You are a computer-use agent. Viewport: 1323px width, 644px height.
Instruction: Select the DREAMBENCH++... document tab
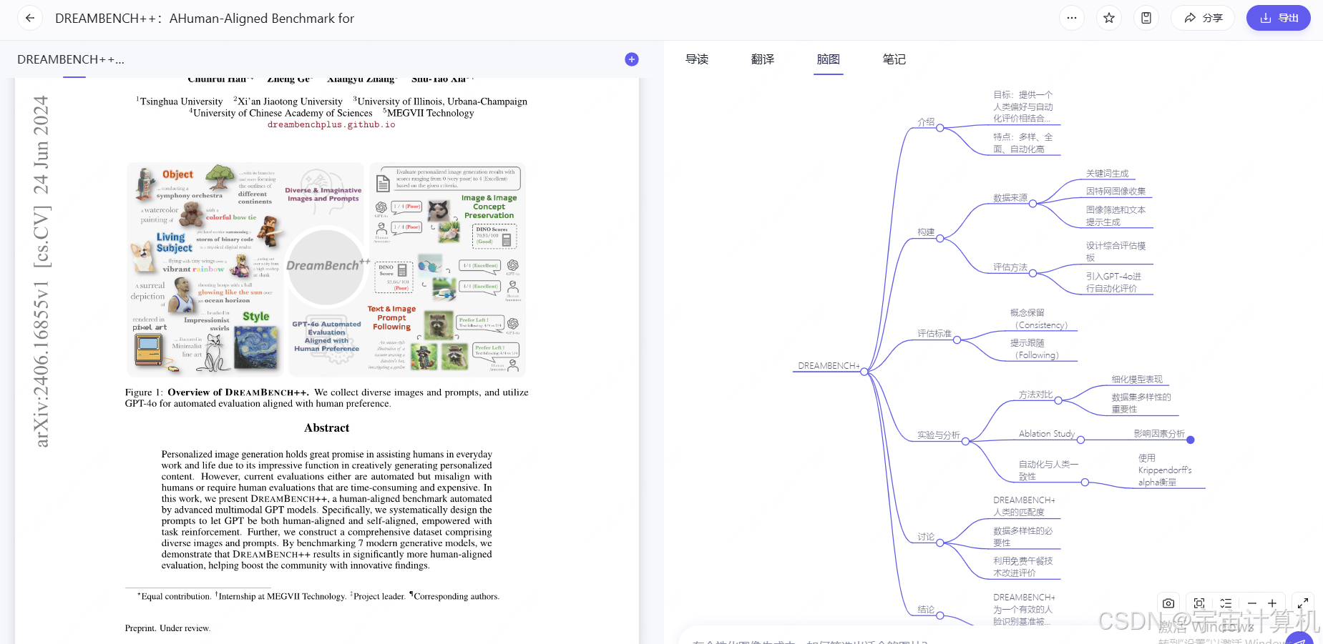(71, 59)
